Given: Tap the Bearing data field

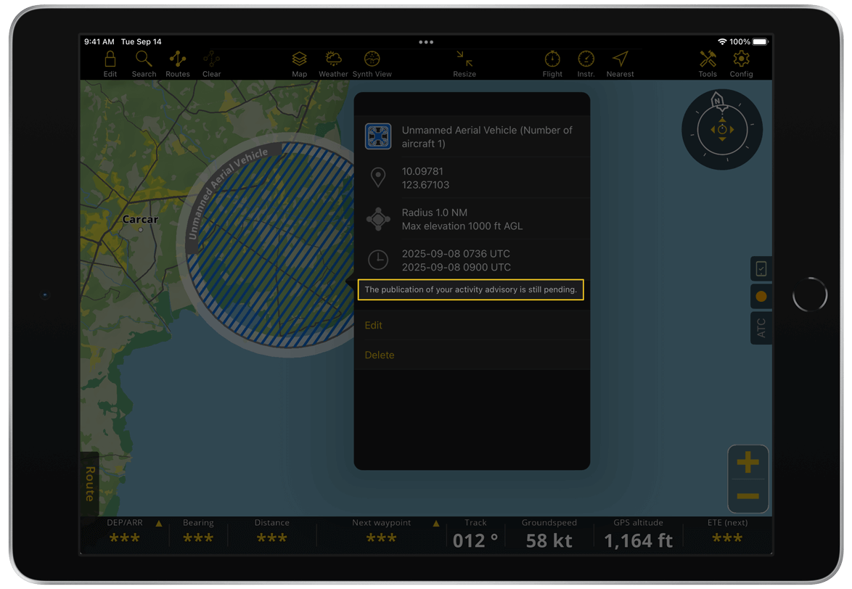Looking at the screenshot, I should click(x=198, y=532).
